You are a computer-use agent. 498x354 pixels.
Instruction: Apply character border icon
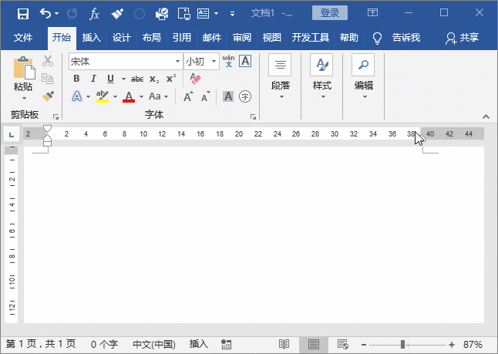pos(245,61)
